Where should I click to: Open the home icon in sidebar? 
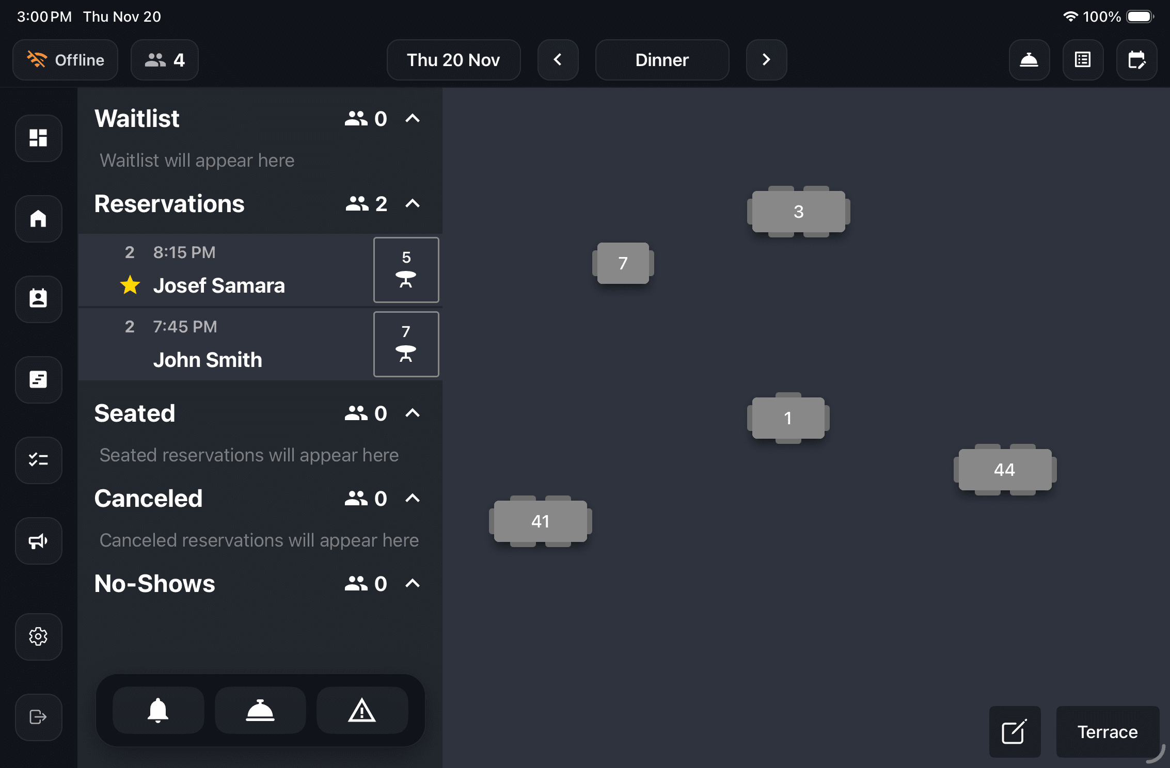pos(39,219)
